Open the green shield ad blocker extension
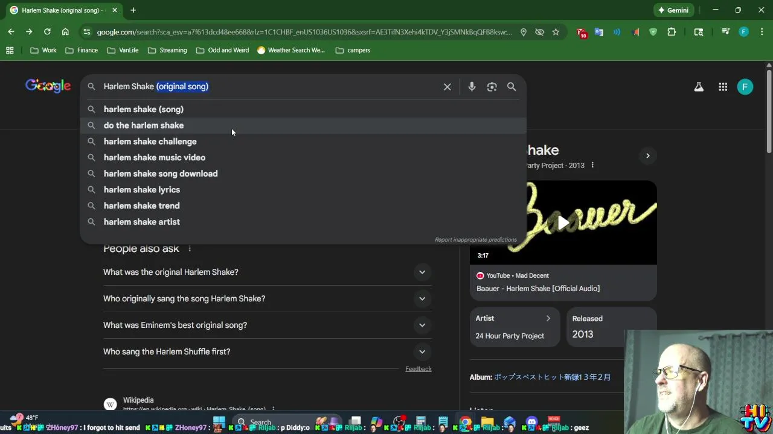Screen dimensions: 773x434 click(x=653, y=32)
